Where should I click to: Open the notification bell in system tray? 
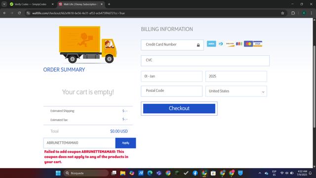[x=311, y=173]
